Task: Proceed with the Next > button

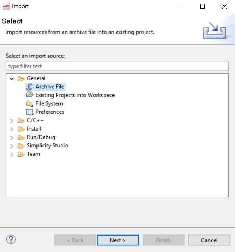Action: pos(118,240)
